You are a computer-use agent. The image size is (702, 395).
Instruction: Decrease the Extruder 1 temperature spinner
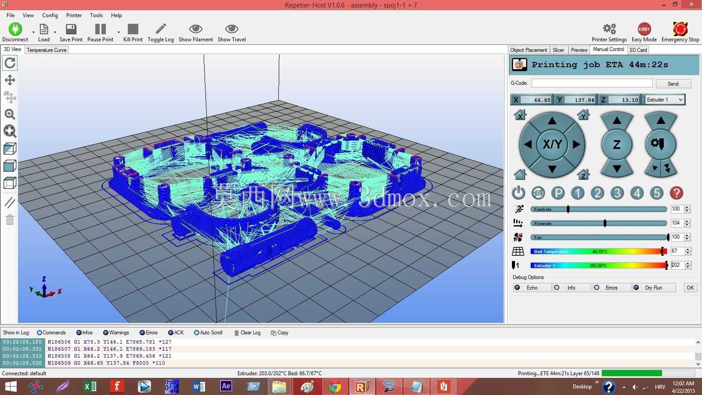tap(688, 268)
